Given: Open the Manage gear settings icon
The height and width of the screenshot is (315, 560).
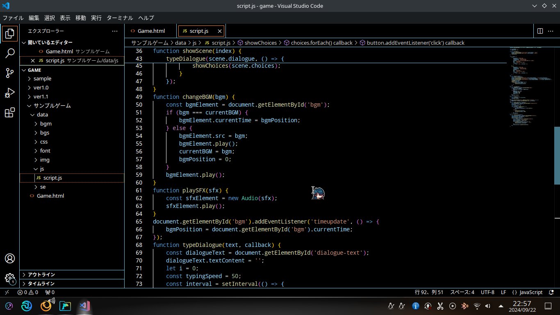Looking at the screenshot, I should (x=10, y=278).
